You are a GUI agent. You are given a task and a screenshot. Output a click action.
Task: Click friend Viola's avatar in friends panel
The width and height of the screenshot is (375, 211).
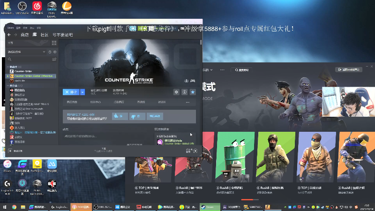tap(160, 142)
